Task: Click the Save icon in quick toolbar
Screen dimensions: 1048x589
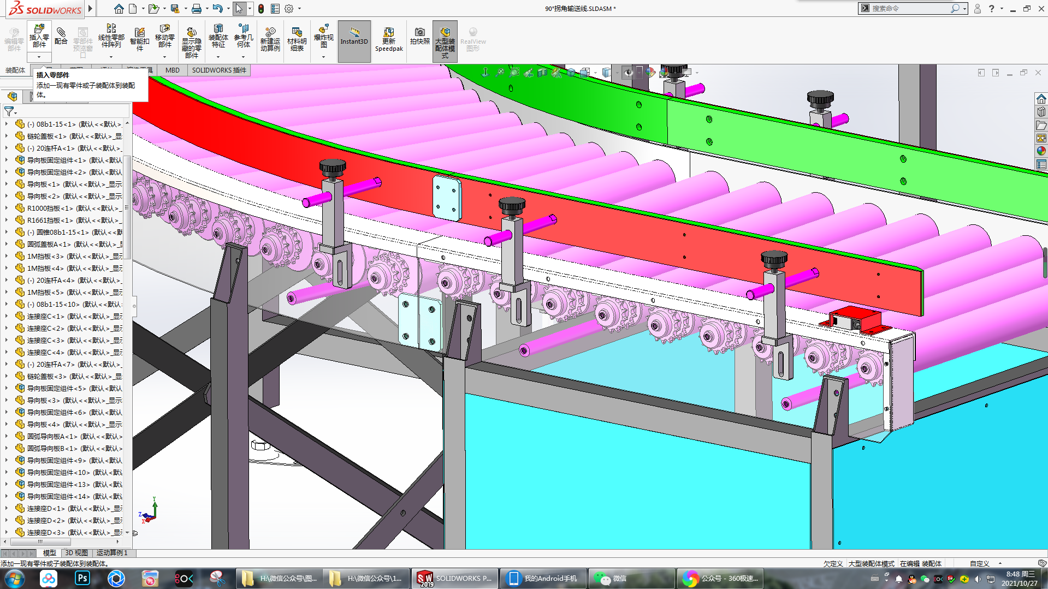Action: click(x=175, y=9)
